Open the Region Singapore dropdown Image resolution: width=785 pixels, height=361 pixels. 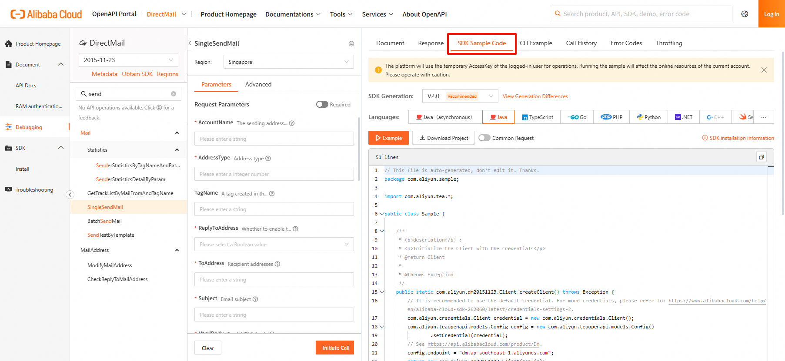click(x=289, y=62)
